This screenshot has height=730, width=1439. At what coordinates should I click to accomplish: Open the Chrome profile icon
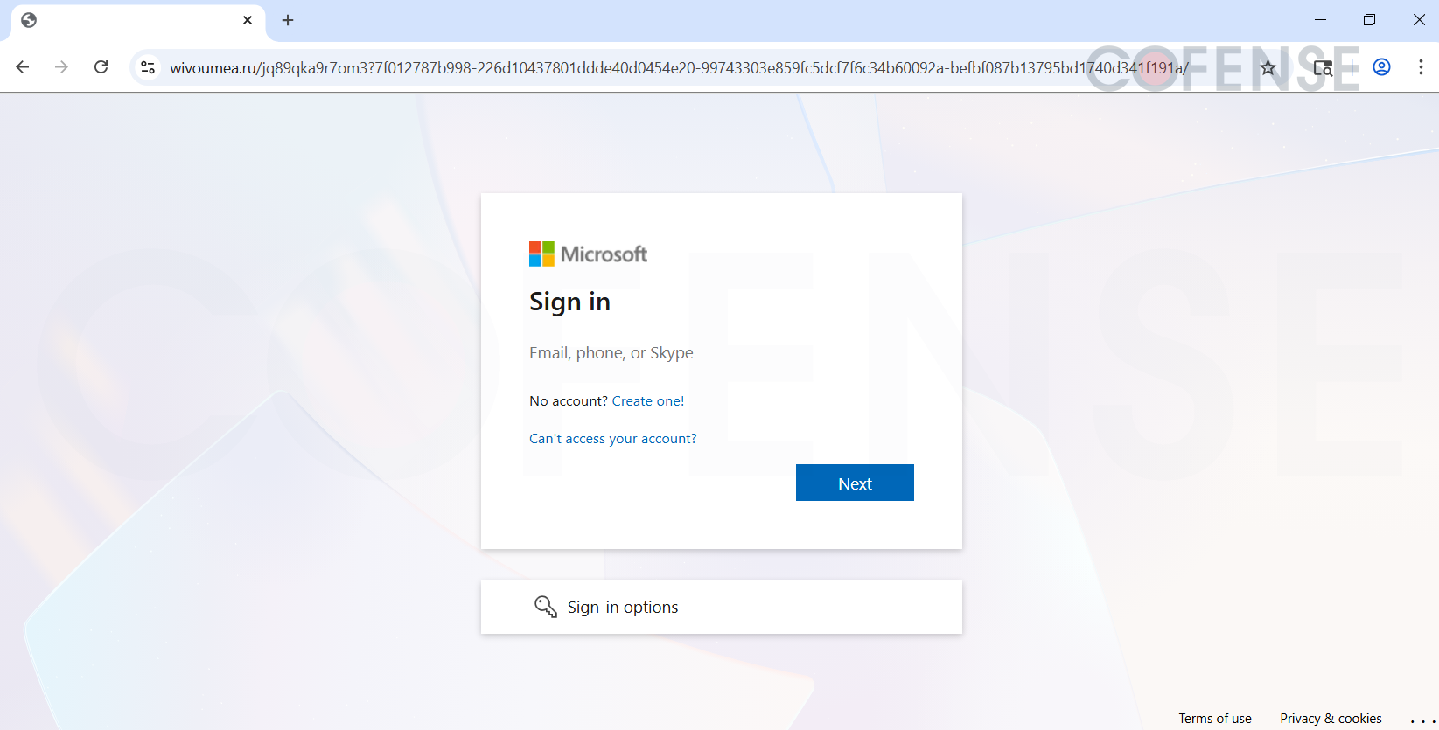(1381, 67)
